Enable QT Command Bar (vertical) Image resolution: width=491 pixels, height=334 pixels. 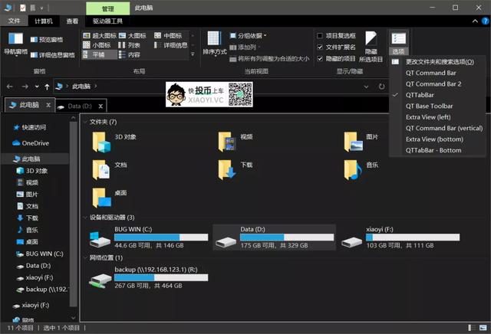(437, 128)
